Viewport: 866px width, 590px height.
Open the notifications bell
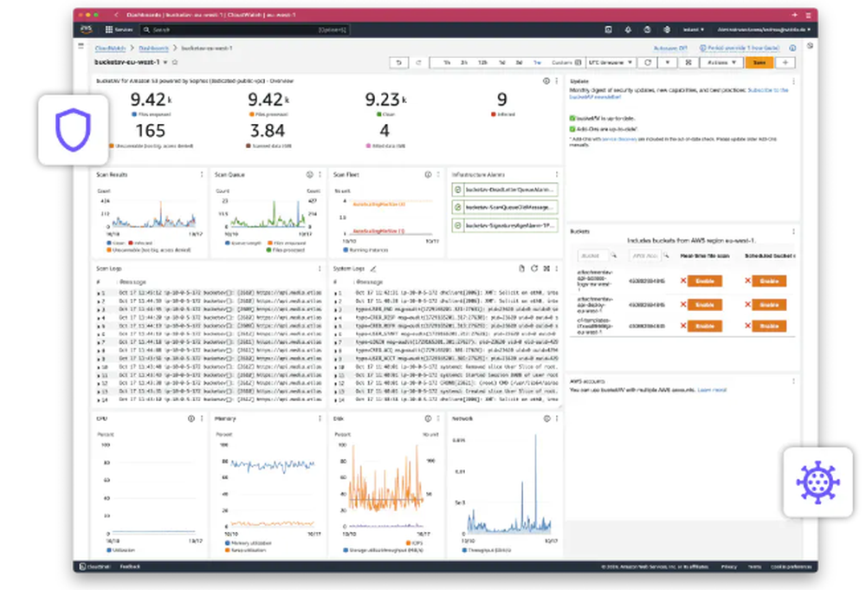click(x=628, y=29)
